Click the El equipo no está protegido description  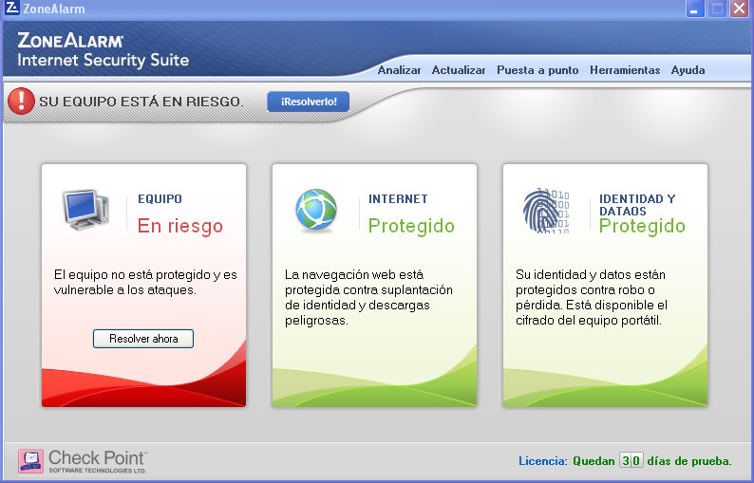click(145, 282)
